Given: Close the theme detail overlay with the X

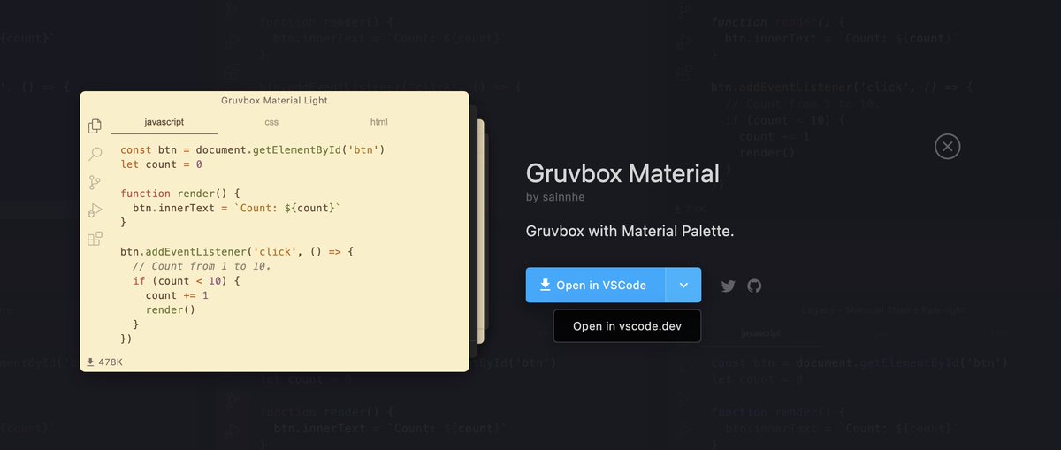Looking at the screenshot, I should 947,147.
